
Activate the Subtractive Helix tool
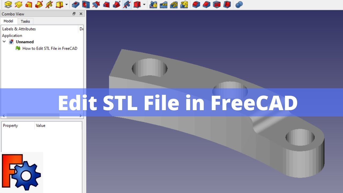tap(127, 5)
